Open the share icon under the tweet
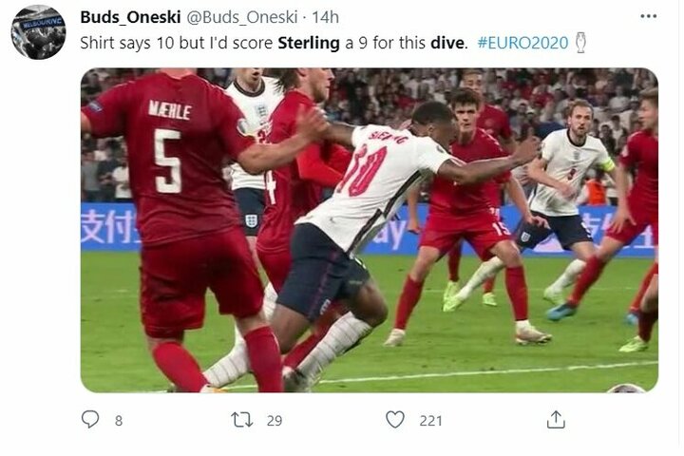This screenshot has width=684, height=456. pos(556,419)
